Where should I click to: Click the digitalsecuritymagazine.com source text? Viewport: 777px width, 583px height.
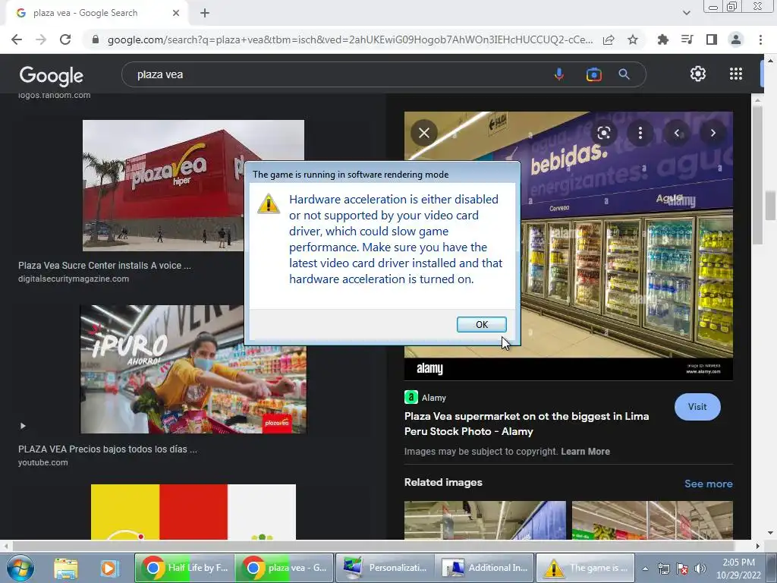(x=74, y=279)
